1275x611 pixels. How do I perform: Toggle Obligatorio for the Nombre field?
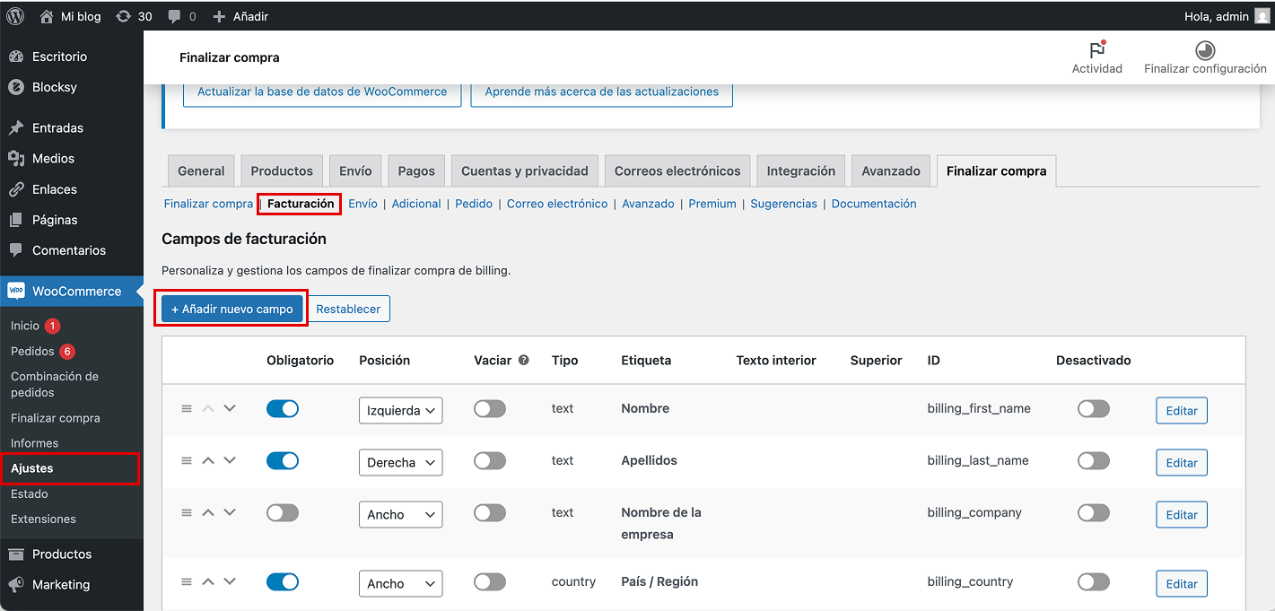tap(283, 408)
